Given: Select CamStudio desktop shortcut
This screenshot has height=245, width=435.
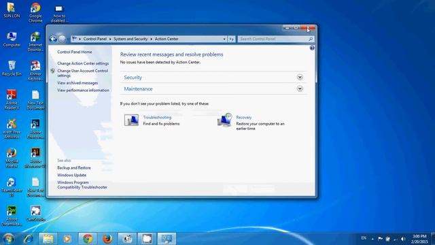Looking at the screenshot, I should 35,213.
